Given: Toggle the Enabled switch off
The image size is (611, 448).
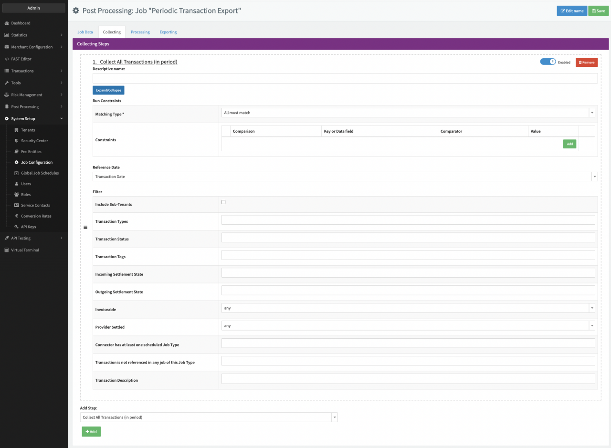Looking at the screenshot, I should point(548,62).
